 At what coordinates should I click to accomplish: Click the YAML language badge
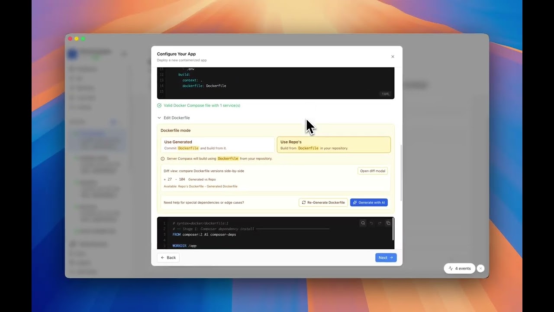[385, 94]
